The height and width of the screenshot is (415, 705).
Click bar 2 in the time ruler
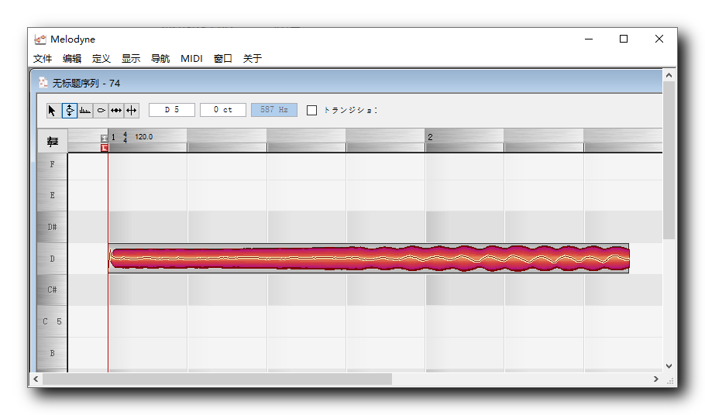pos(430,138)
